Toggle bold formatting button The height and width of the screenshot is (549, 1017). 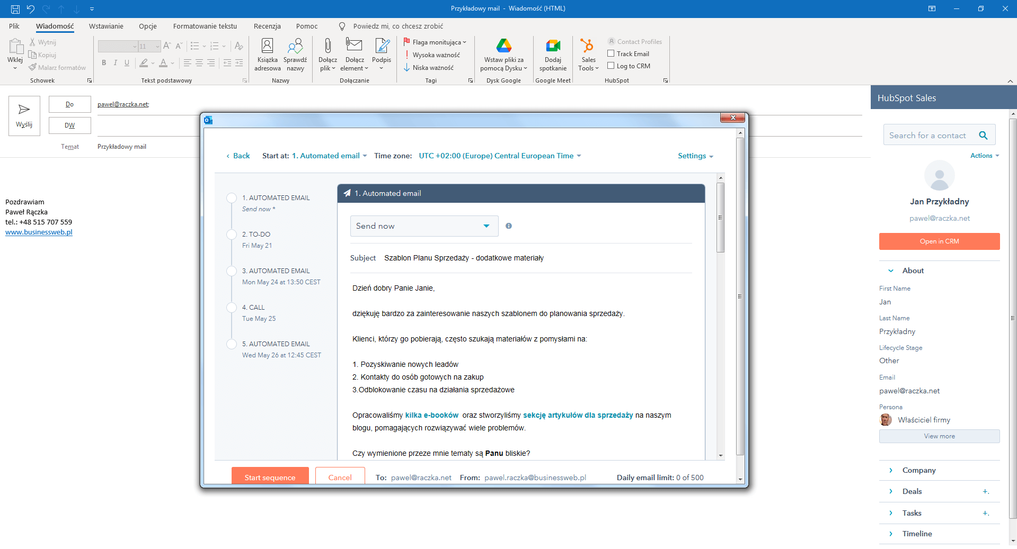[x=104, y=63]
